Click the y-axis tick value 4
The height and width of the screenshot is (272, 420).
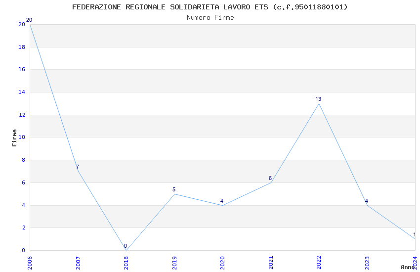[24, 206]
